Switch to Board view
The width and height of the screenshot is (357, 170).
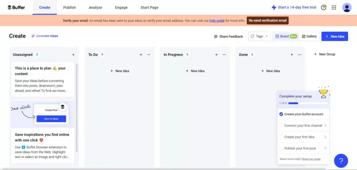(286, 36)
